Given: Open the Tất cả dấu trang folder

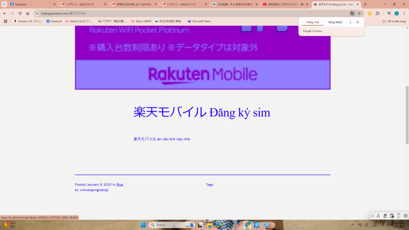Looking at the screenshot, I should (x=394, y=22).
